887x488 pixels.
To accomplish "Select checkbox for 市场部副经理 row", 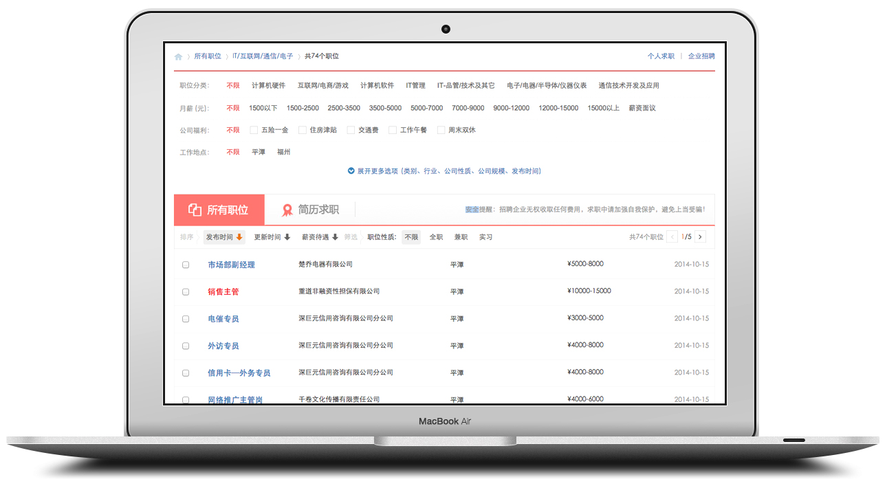I will [186, 265].
